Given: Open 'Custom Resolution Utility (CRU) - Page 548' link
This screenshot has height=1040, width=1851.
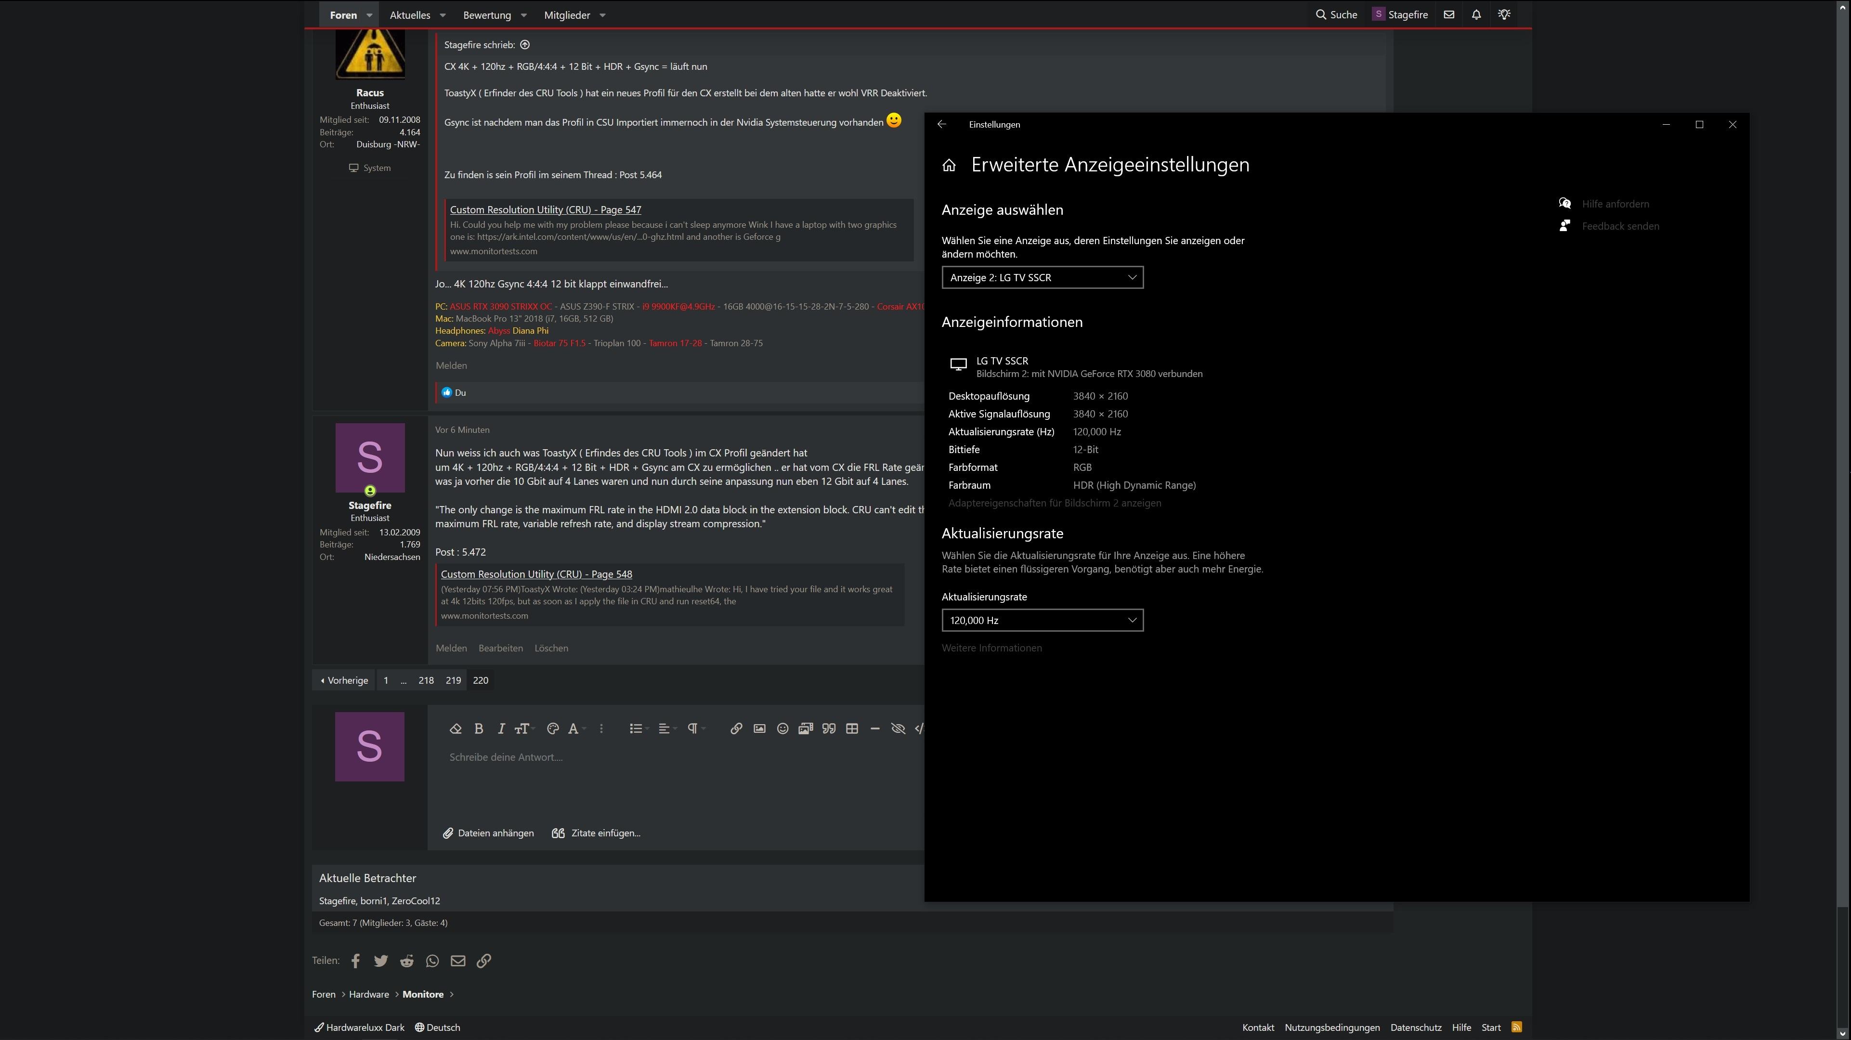Looking at the screenshot, I should click(x=536, y=574).
